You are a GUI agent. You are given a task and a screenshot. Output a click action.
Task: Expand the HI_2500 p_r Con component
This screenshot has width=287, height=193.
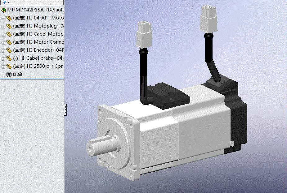(x=3, y=66)
